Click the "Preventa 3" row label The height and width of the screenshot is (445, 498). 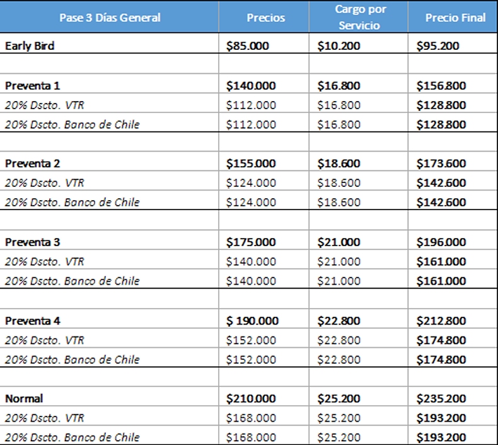click(33, 242)
